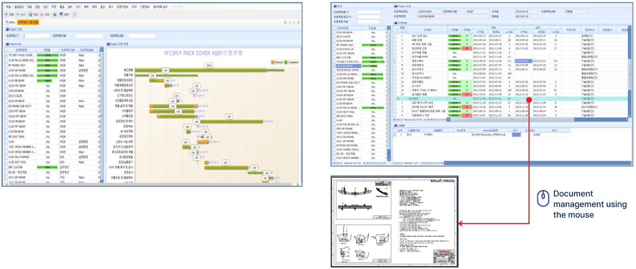Open the 진행중 project status dropdown
Screen dimensions: 636x269
point(576,11)
